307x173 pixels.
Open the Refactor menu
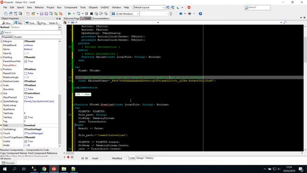[39, 8]
